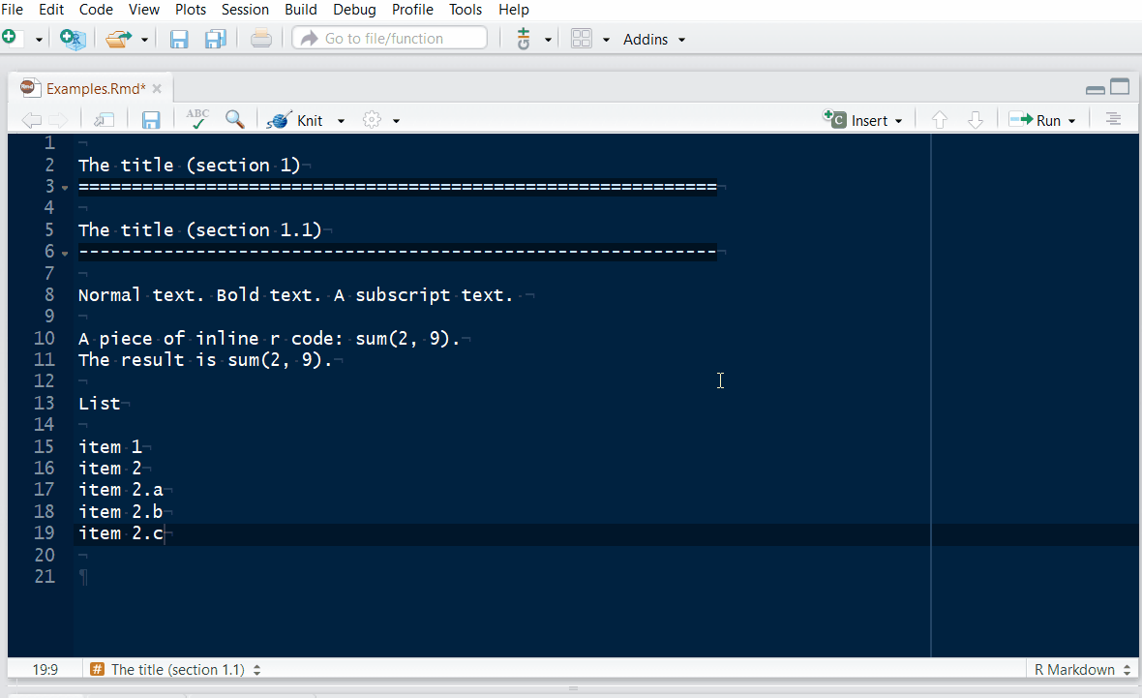Click the version control Git icon
The image size is (1142, 698).
[x=523, y=39]
